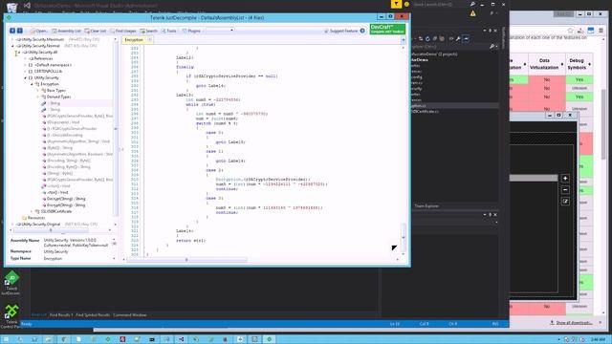Click the forward navigation arrow in JustDecompile
Screen dimensions: 612x344
point(19,31)
